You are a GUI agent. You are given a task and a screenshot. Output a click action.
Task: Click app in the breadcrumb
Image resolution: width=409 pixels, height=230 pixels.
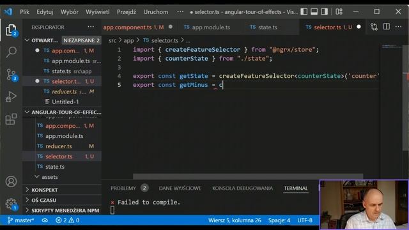pos(128,40)
